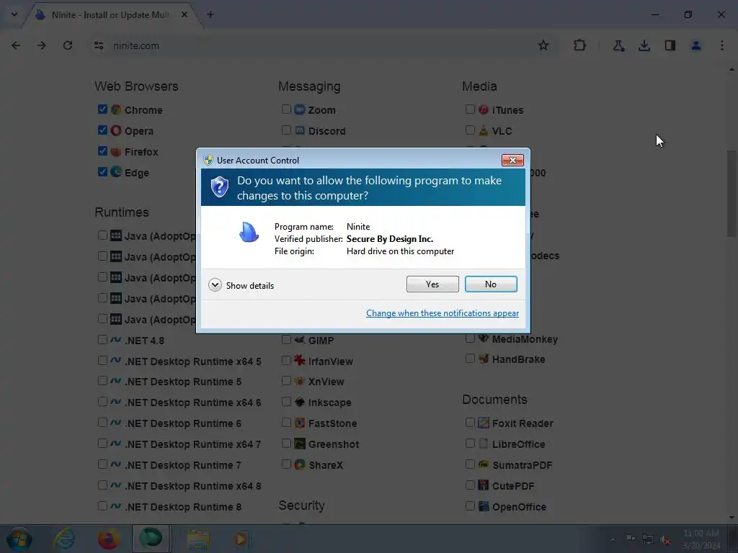The image size is (738, 553).
Task: Open the Chrome downloads icon
Action: point(644,45)
